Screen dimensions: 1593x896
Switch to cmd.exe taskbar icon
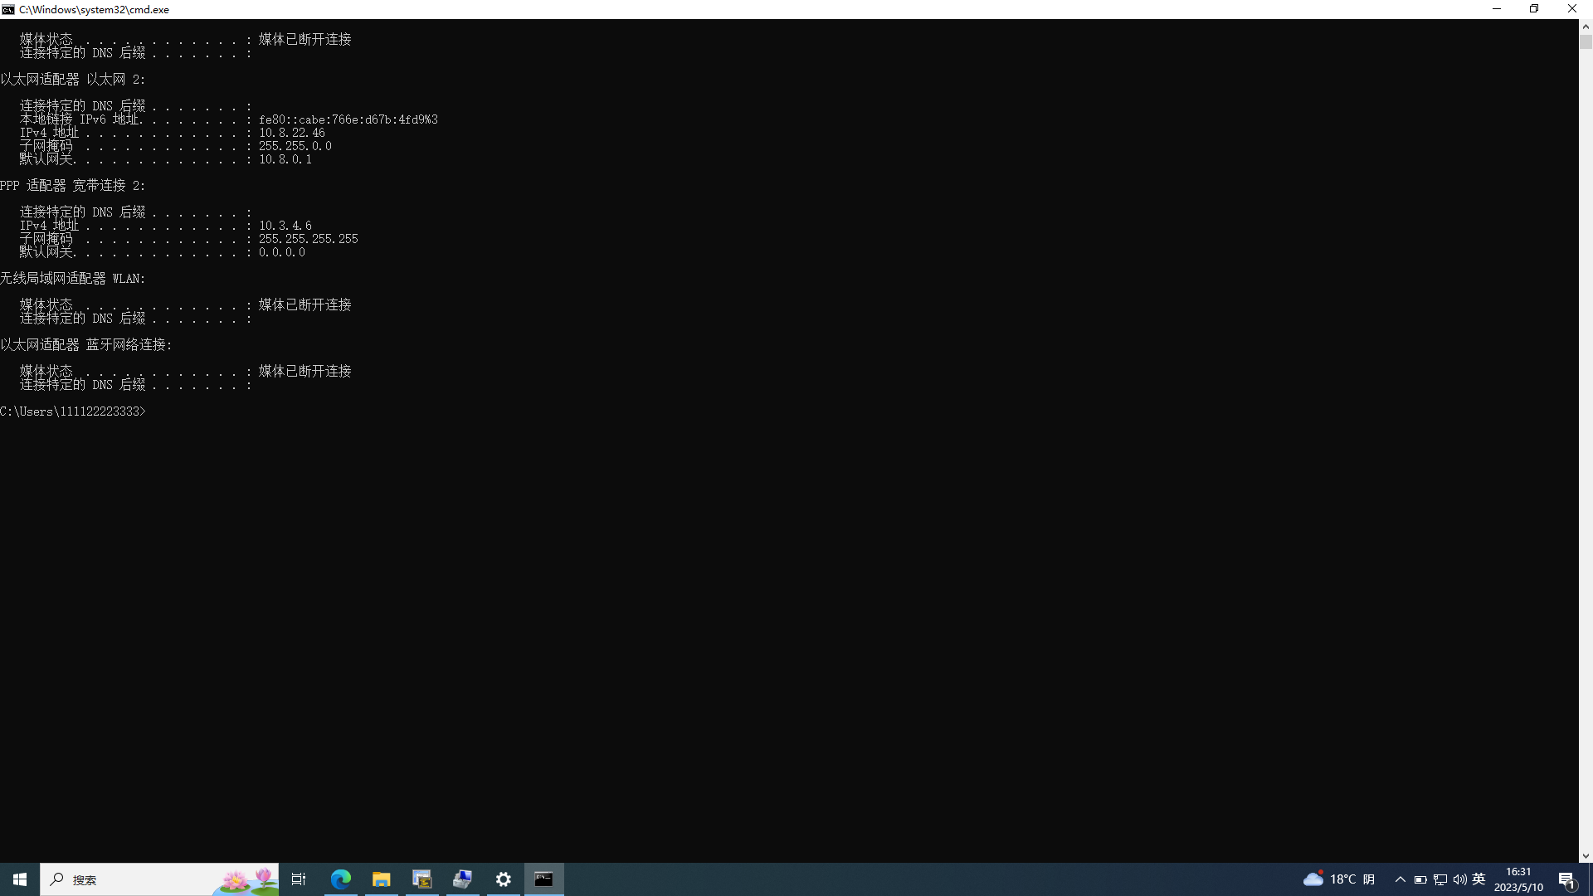(544, 879)
